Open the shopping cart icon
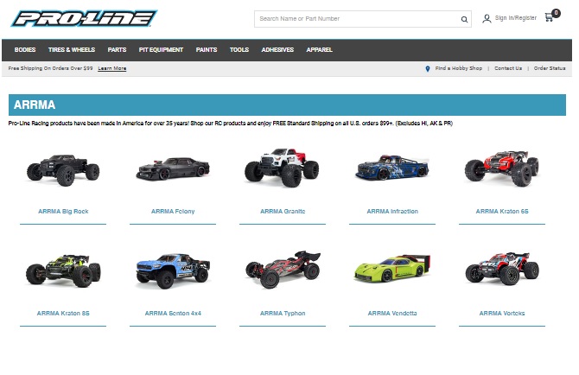This screenshot has height=375, width=579. pos(549,17)
